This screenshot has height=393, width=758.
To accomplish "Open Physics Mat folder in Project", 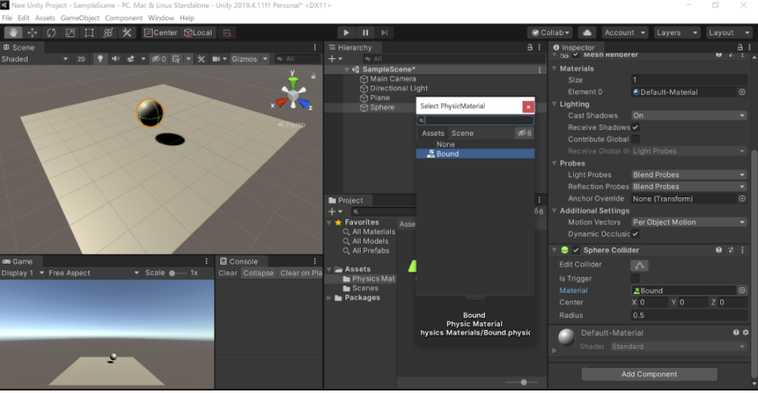I will pyautogui.click(x=368, y=279).
